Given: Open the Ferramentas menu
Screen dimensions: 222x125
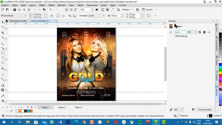Looking at the screenshot, I should click(x=92, y=5).
